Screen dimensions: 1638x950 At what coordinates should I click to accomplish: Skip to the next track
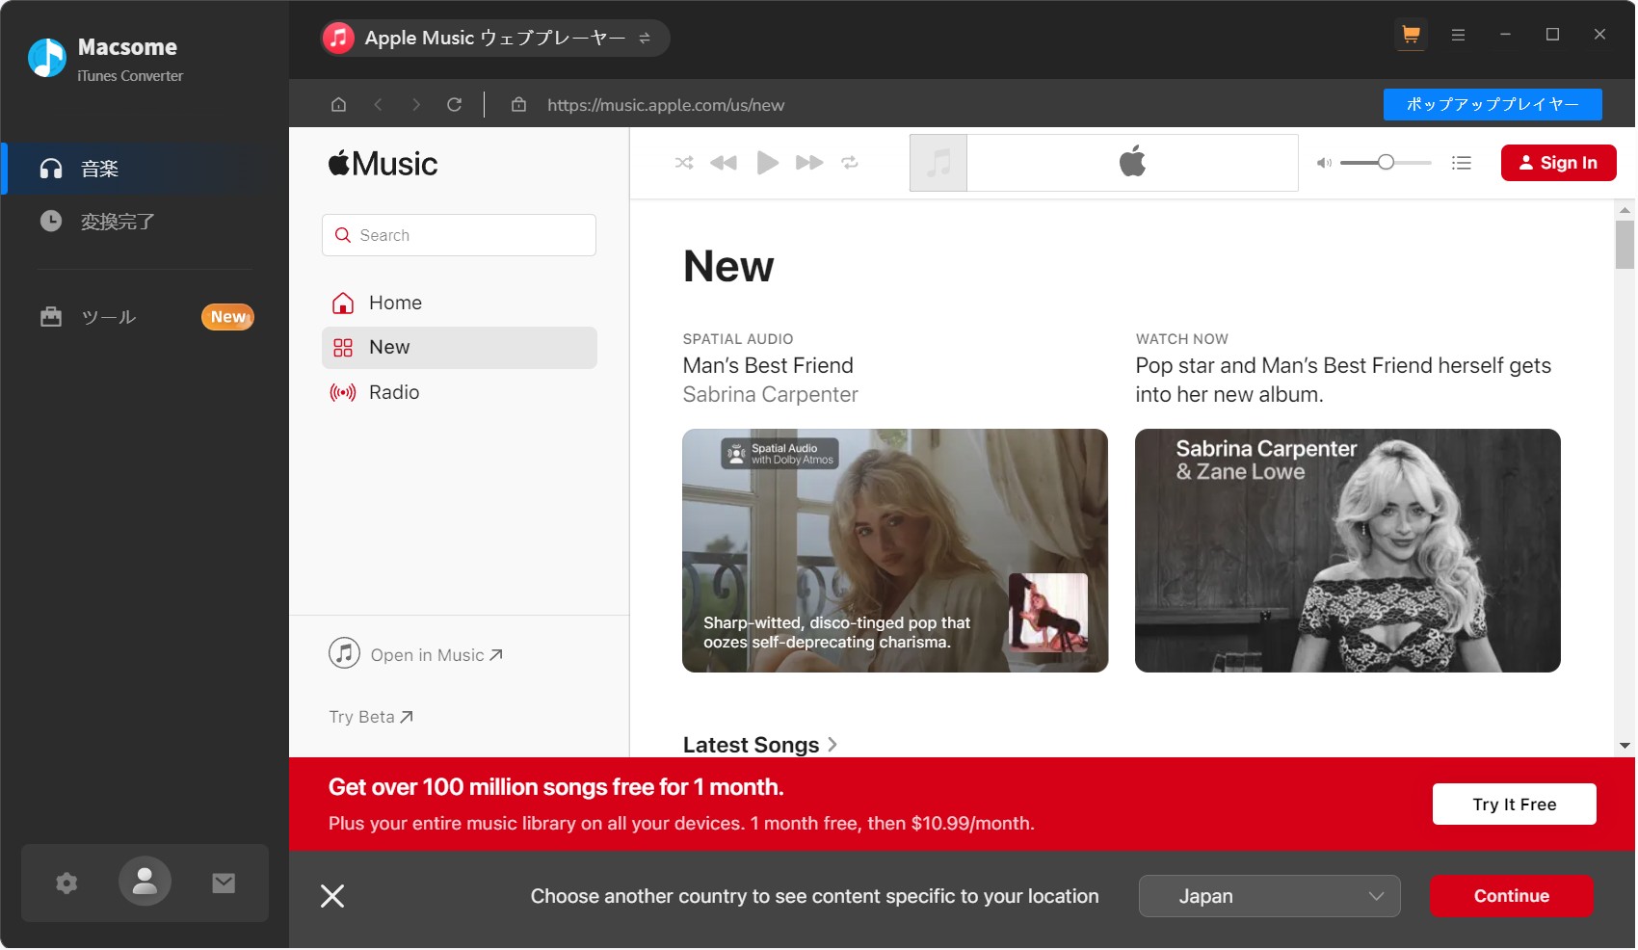coord(808,163)
